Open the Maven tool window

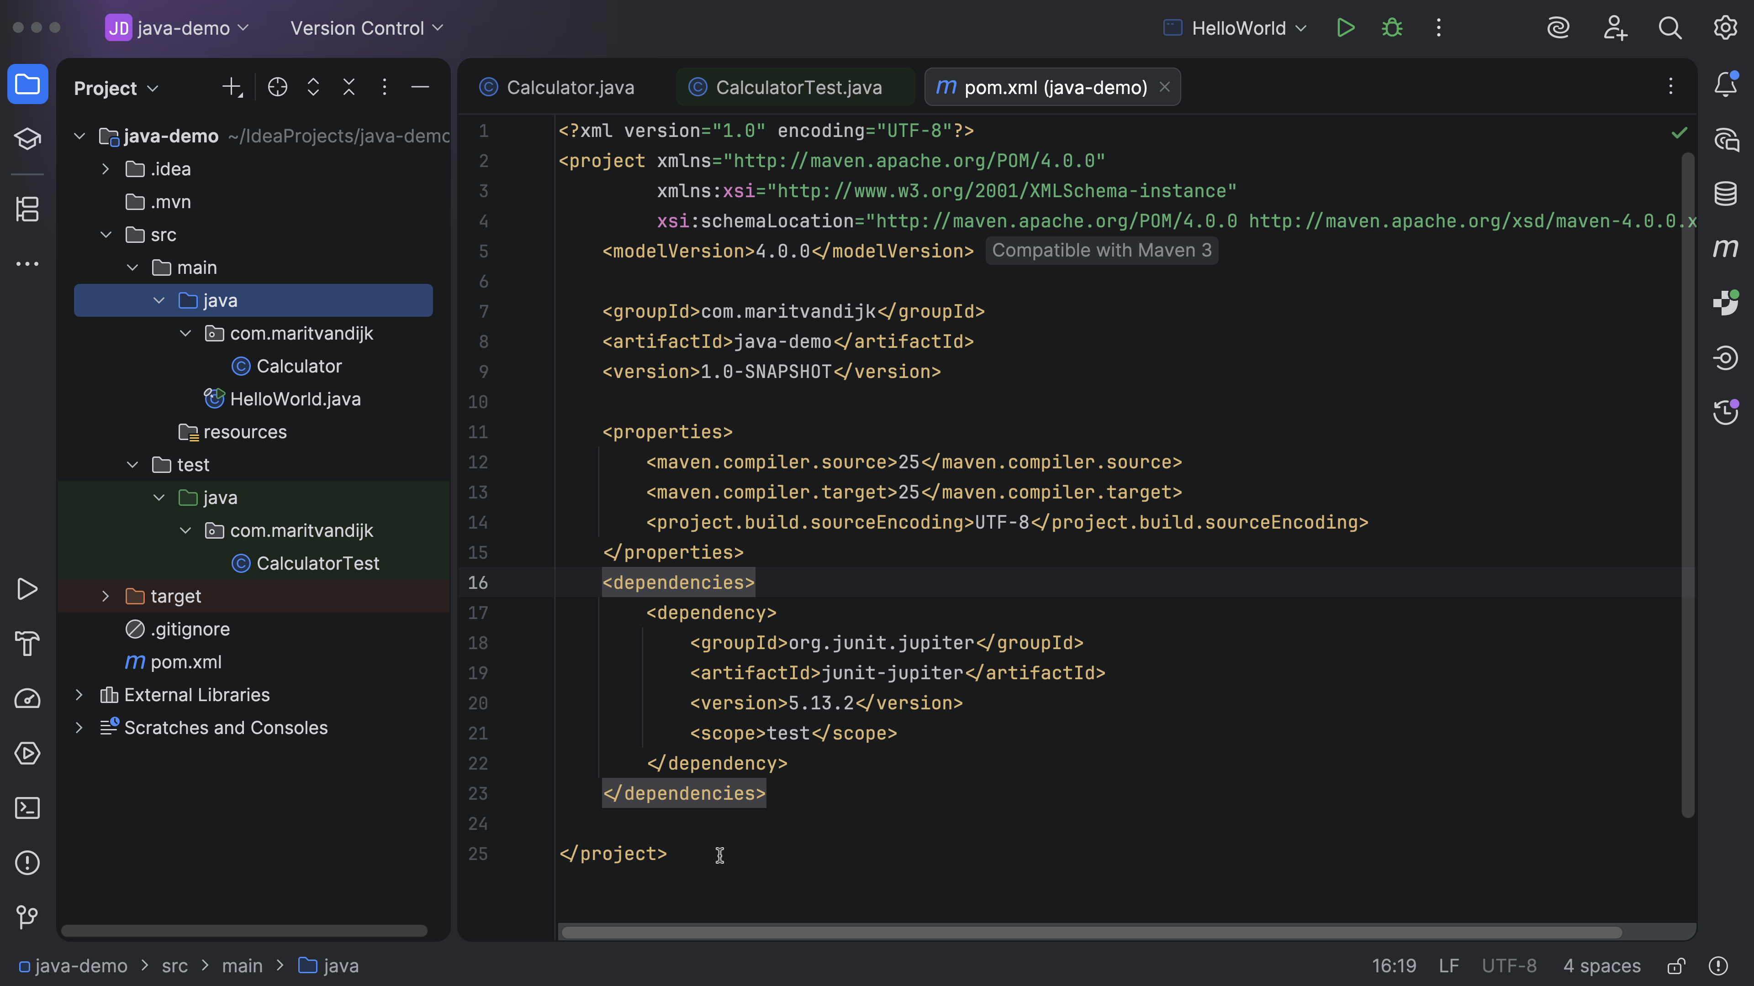[x=1725, y=248]
